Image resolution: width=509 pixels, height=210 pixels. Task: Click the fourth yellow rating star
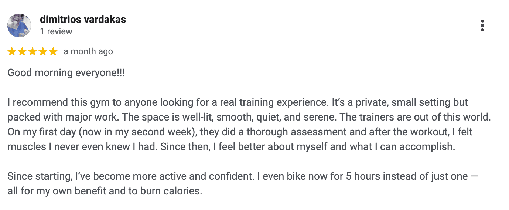click(43, 52)
